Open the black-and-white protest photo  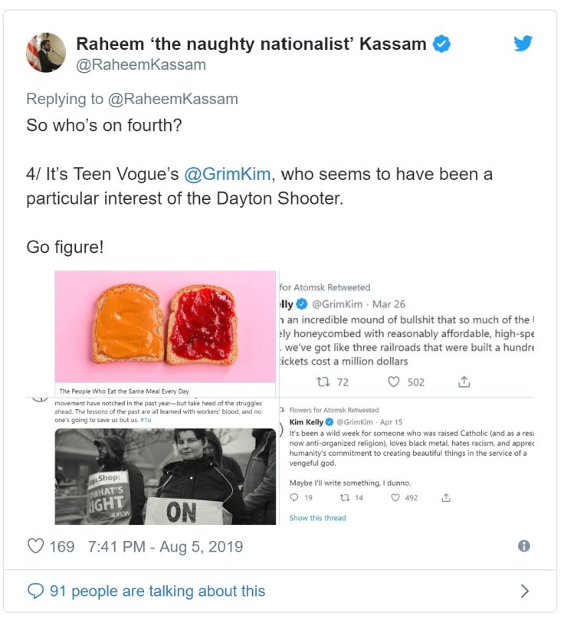(x=165, y=476)
